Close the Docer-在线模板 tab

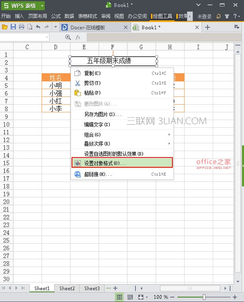[126, 27]
